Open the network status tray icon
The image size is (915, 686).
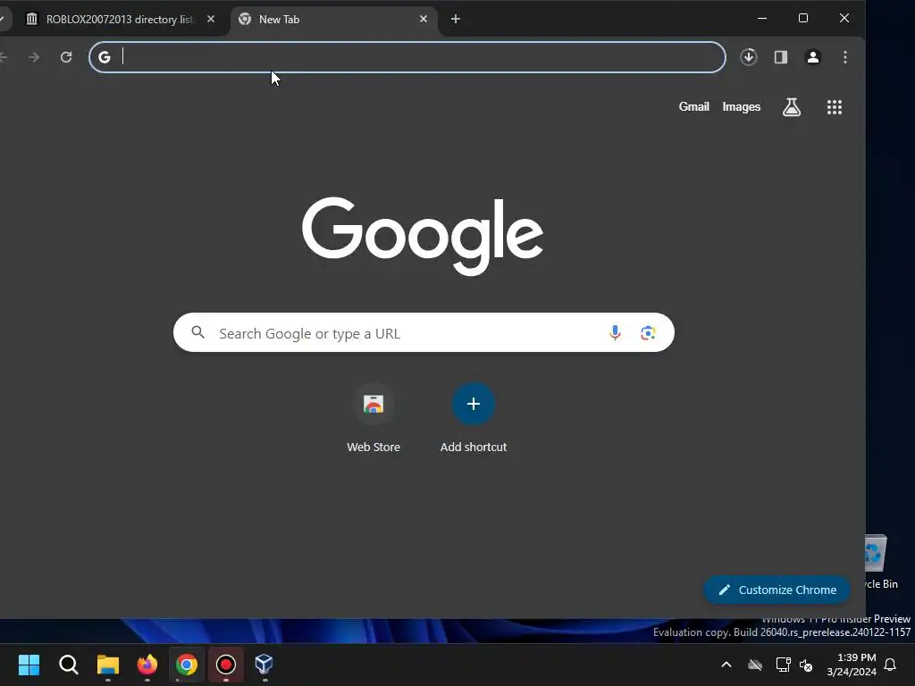783,665
